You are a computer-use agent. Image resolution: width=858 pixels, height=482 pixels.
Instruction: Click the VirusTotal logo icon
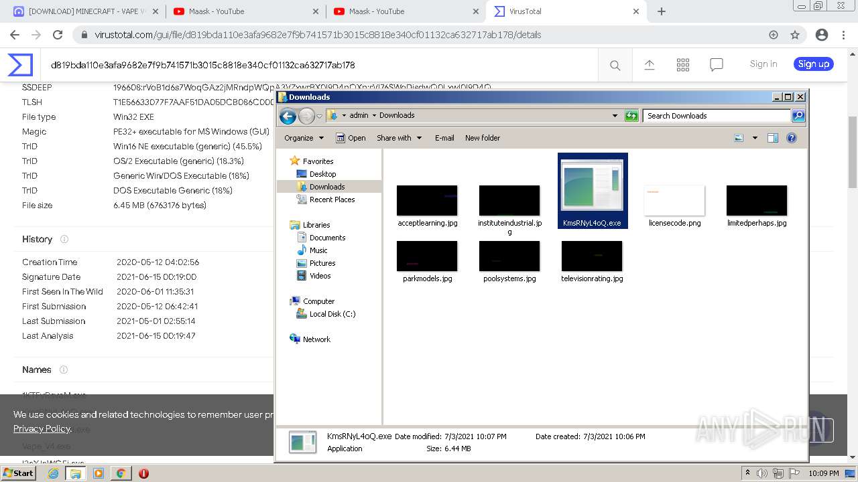coord(20,65)
